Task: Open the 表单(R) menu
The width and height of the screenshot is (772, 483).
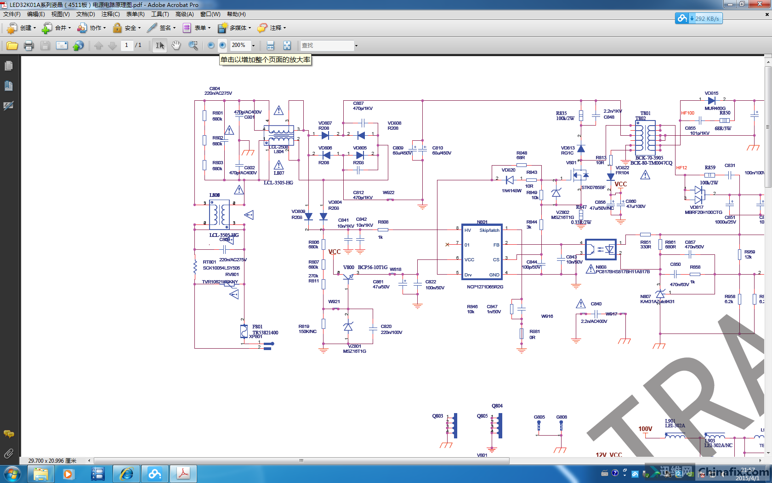Action: 136,14
